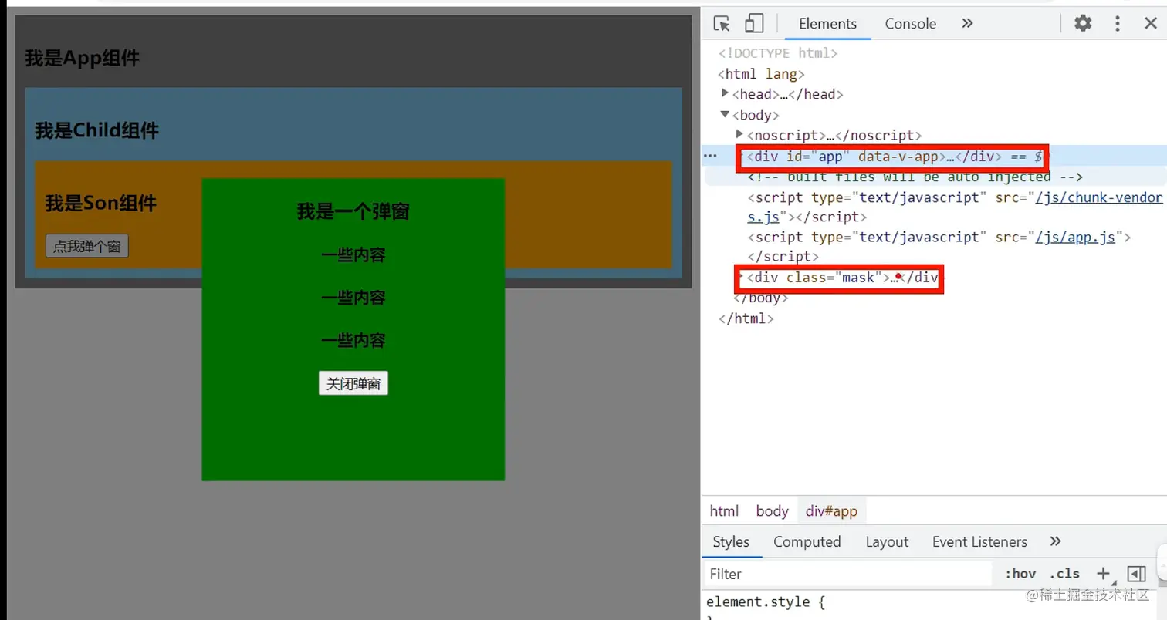Focus the styles Filter input
The height and width of the screenshot is (620, 1167).
pos(847,574)
